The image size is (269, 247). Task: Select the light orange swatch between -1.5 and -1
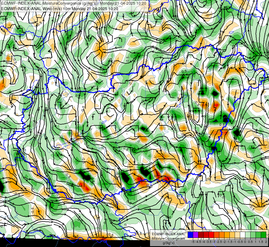pos(232,235)
